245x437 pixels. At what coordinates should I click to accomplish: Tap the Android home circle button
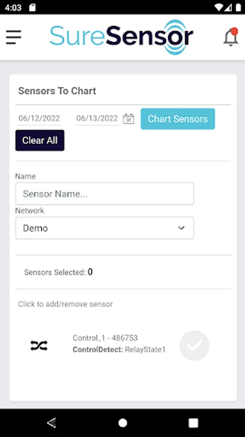[122, 423]
